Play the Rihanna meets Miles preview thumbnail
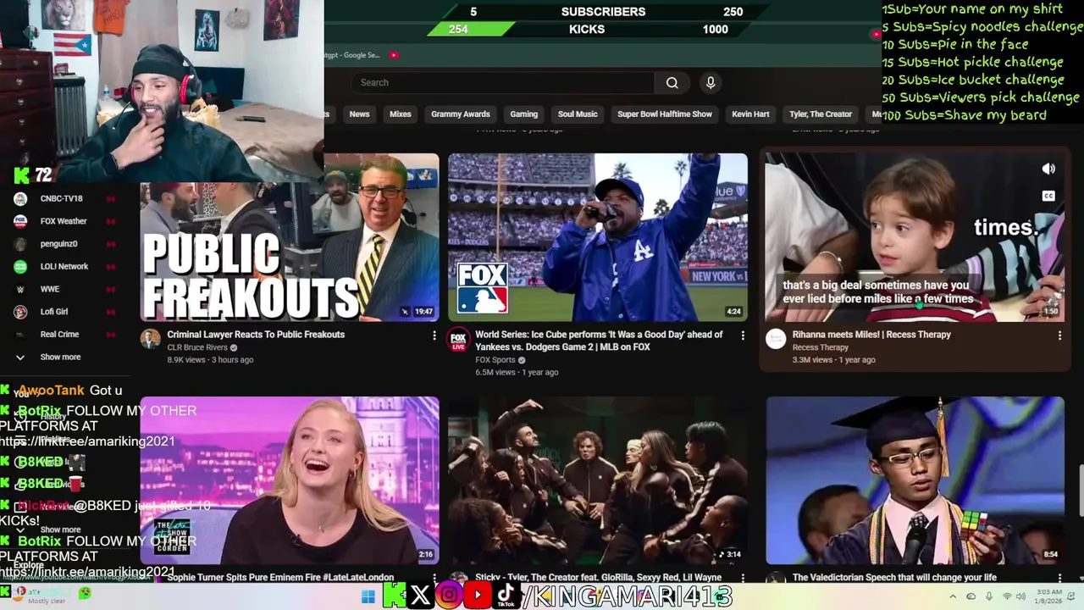Screen dimensions: 1084x610 [x=915, y=237]
